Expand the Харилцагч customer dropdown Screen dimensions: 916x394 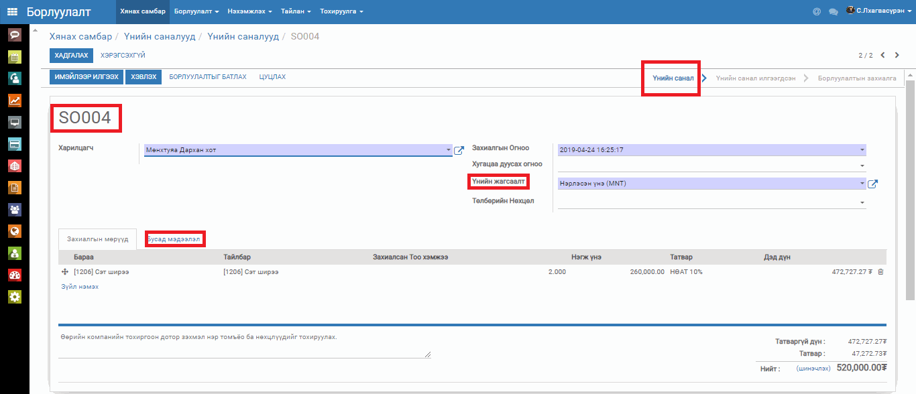coord(449,151)
